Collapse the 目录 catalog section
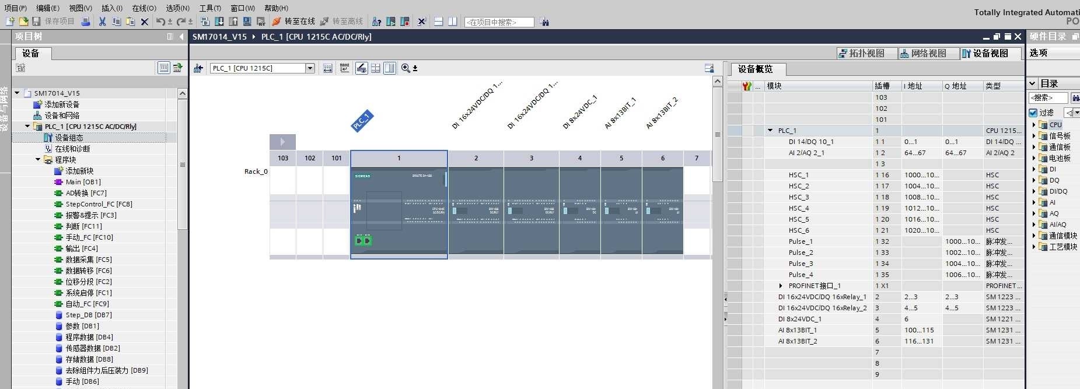 pyautogui.click(x=1032, y=84)
